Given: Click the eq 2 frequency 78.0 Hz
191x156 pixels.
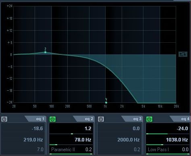Looking at the screenshot, I should [83, 140].
